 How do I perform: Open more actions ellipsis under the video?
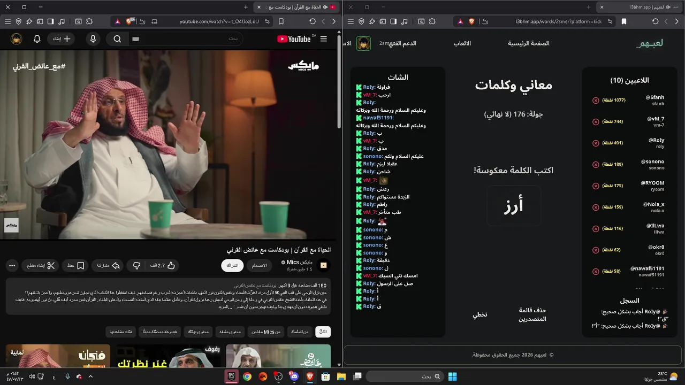click(12, 265)
